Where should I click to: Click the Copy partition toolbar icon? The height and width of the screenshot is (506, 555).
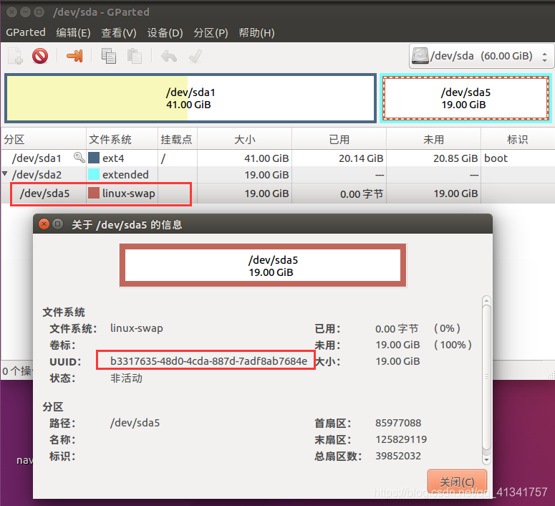coord(108,56)
